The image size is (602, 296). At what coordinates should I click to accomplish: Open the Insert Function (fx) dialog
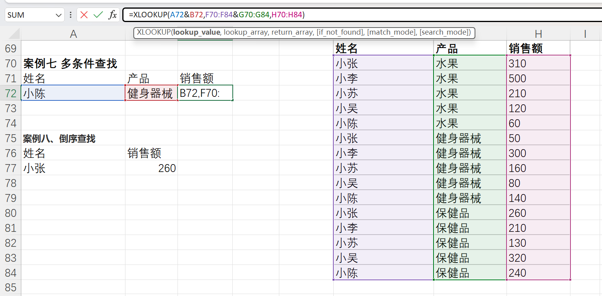[112, 15]
